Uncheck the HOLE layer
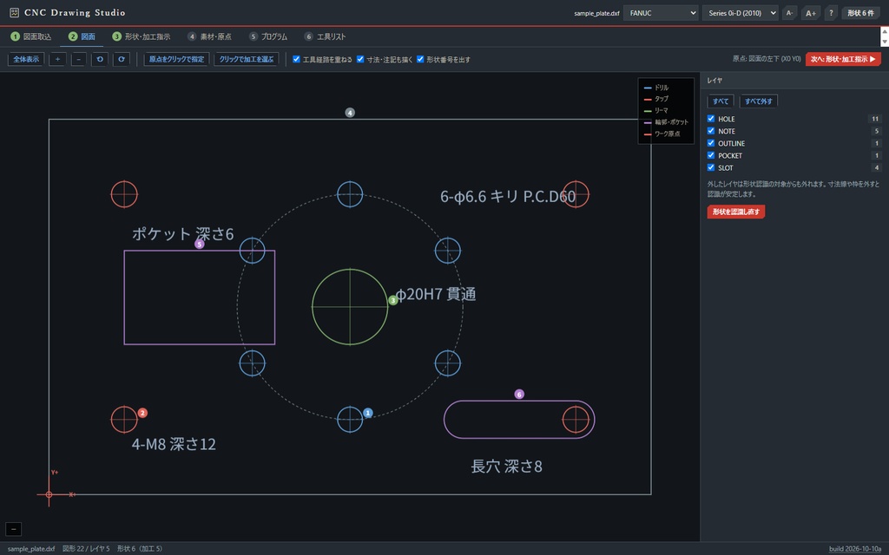 [x=711, y=118]
